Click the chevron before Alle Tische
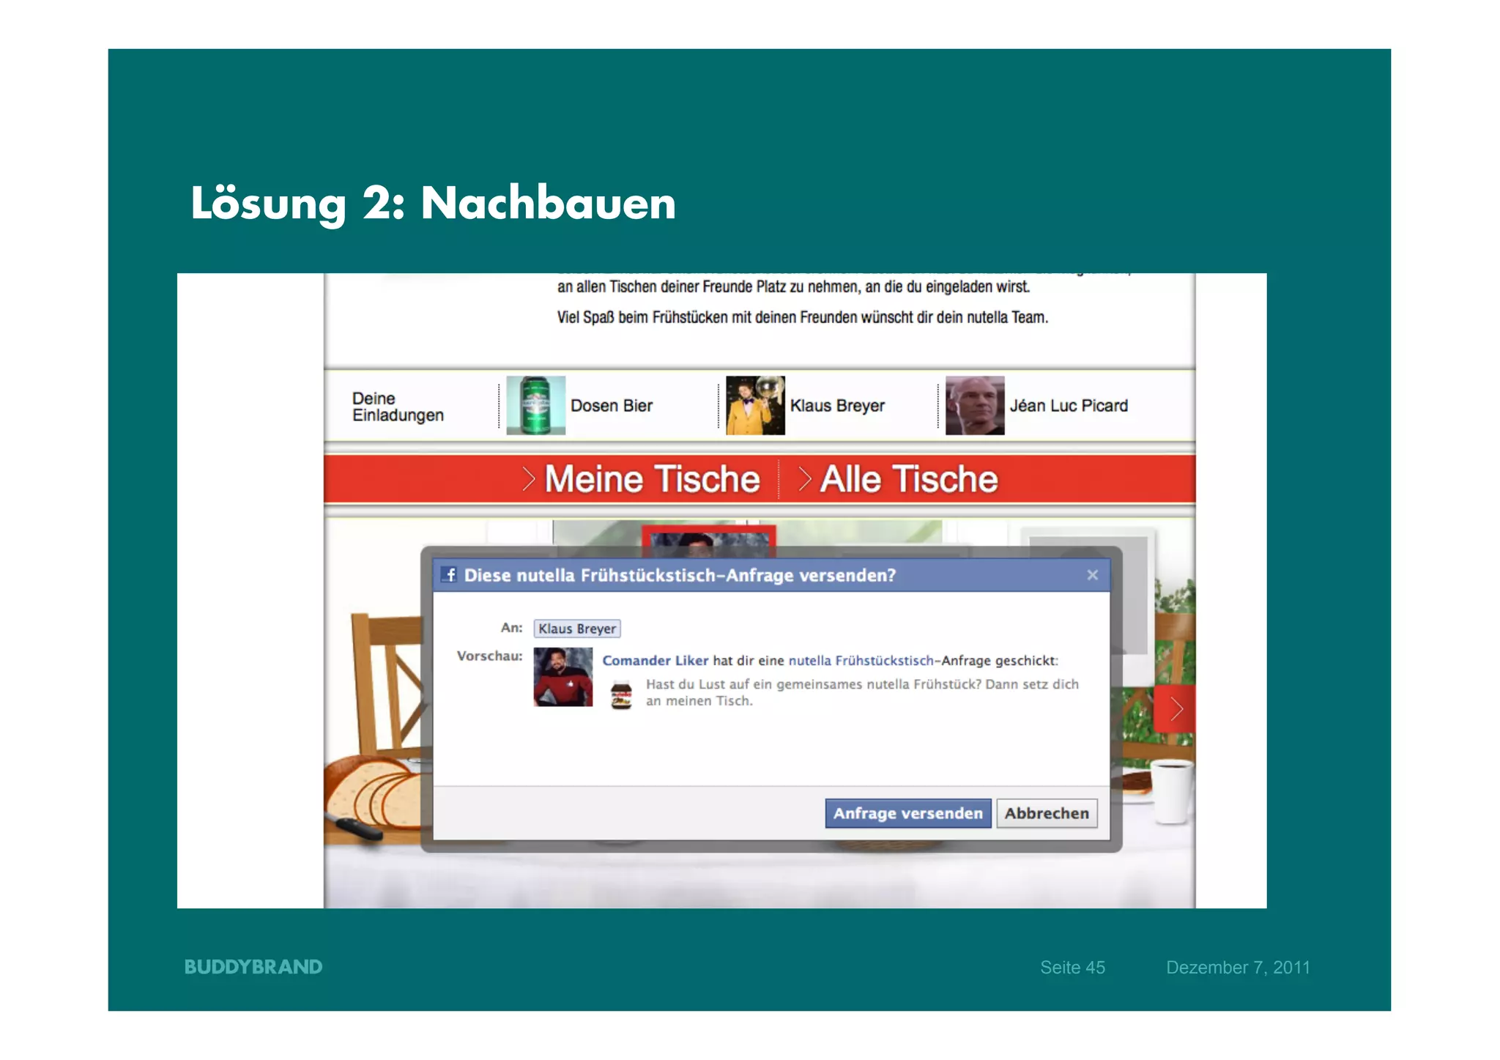The width and height of the screenshot is (1500, 1060). tap(804, 479)
